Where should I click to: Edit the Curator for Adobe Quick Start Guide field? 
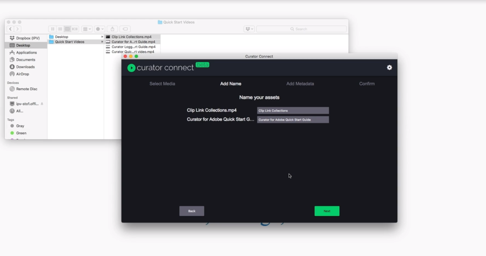(x=293, y=119)
